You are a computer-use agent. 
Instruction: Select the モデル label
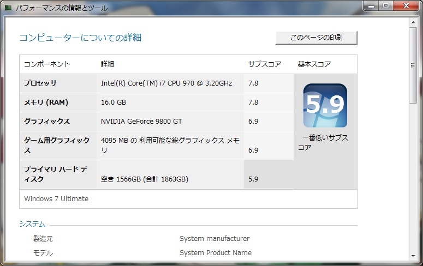point(43,253)
